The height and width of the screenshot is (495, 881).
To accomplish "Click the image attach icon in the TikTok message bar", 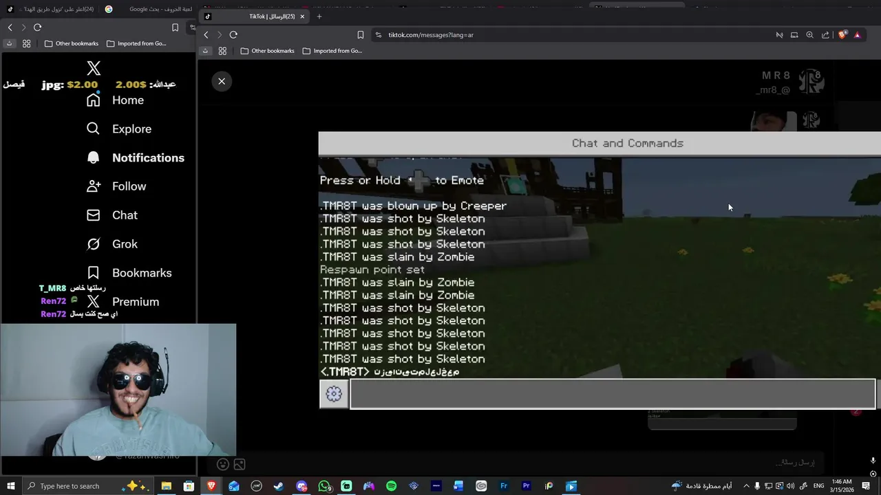I will tap(240, 464).
